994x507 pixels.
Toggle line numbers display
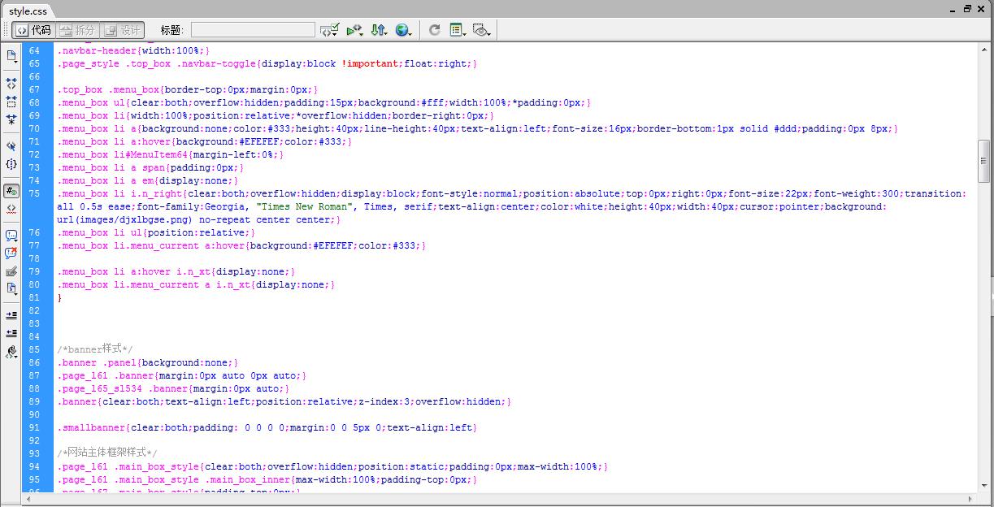click(x=11, y=191)
